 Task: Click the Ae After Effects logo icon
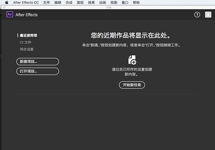[10, 15]
